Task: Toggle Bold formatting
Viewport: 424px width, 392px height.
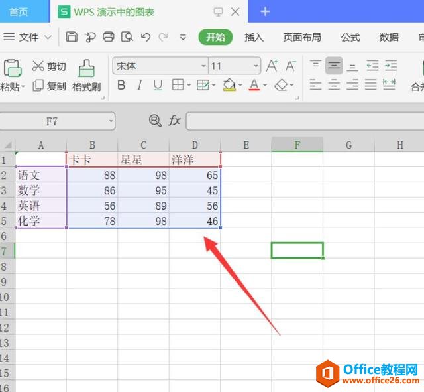Action: (121, 85)
